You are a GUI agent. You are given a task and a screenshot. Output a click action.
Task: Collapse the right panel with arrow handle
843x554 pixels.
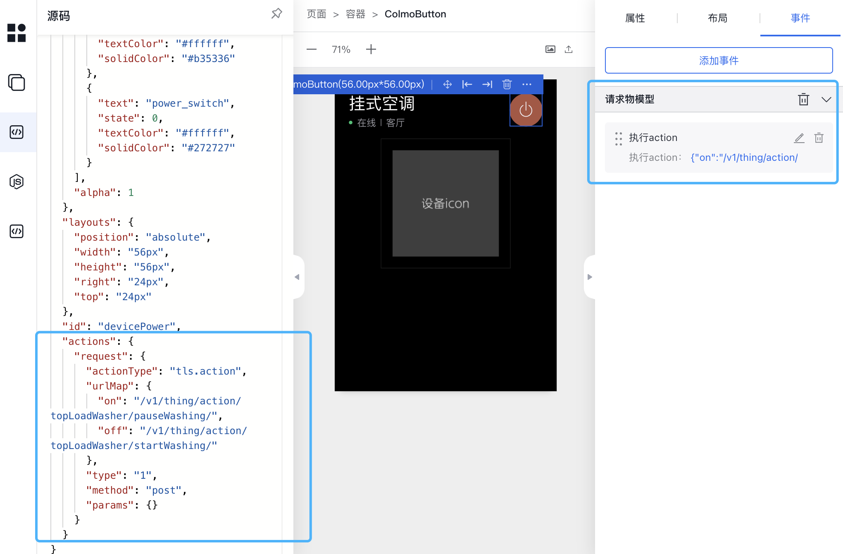point(590,277)
